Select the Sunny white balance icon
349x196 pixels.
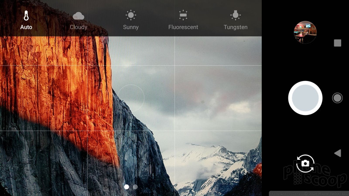[x=130, y=15]
